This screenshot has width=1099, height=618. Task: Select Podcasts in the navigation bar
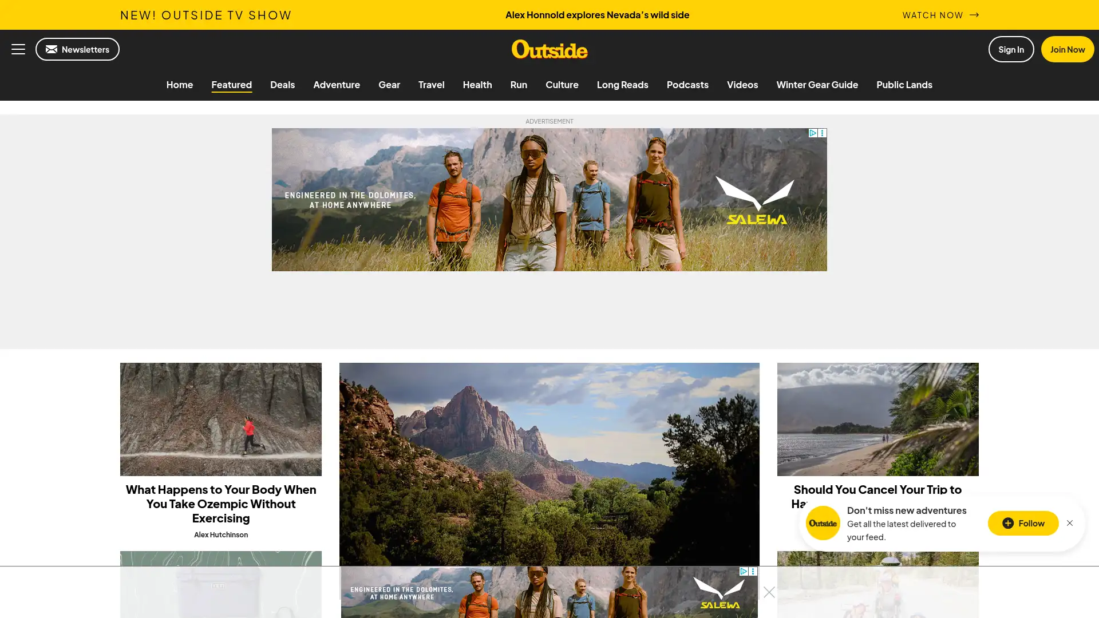pyautogui.click(x=687, y=85)
